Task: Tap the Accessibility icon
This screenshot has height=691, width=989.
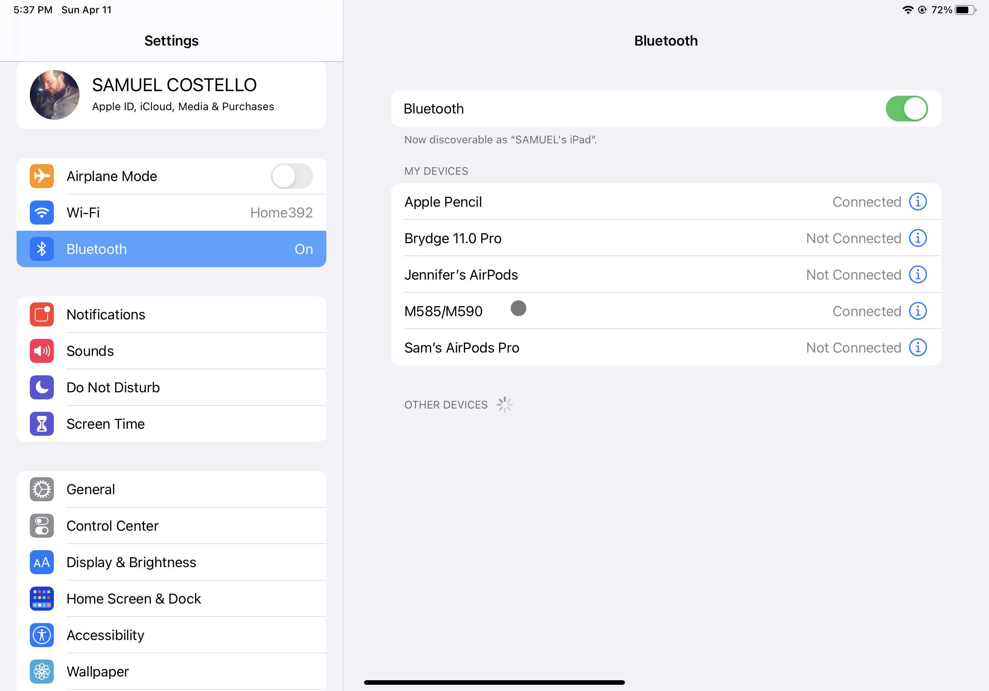Action: [x=42, y=635]
